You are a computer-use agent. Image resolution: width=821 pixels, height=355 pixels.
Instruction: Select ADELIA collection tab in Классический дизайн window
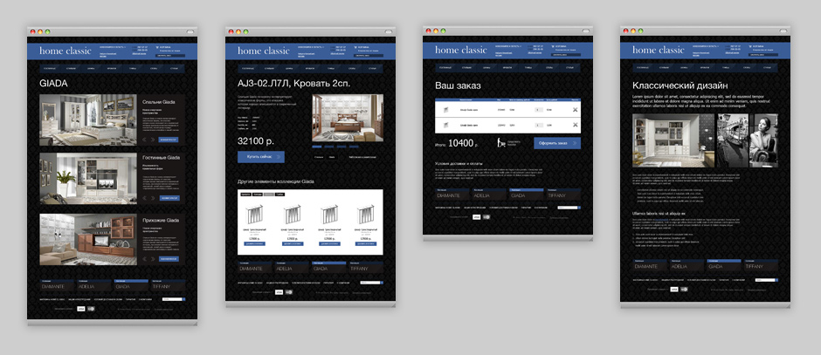(680, 266)
